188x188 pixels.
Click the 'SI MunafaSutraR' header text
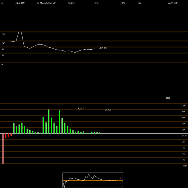[46, 3]
